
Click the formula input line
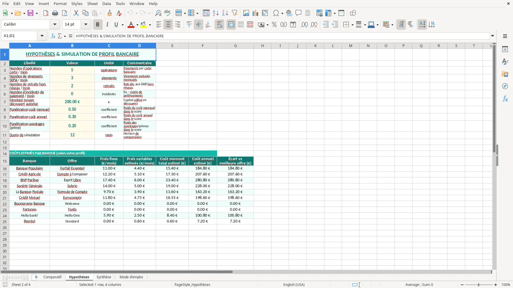click(282, 36)
